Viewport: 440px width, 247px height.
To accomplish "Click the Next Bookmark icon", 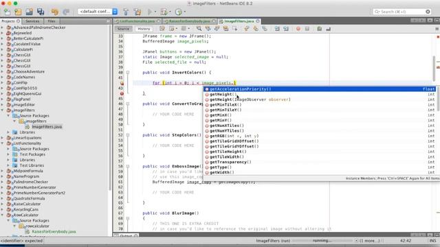I will click(256, 29).
